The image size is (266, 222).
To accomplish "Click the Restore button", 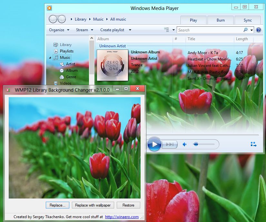I will (x=128, y=205).
